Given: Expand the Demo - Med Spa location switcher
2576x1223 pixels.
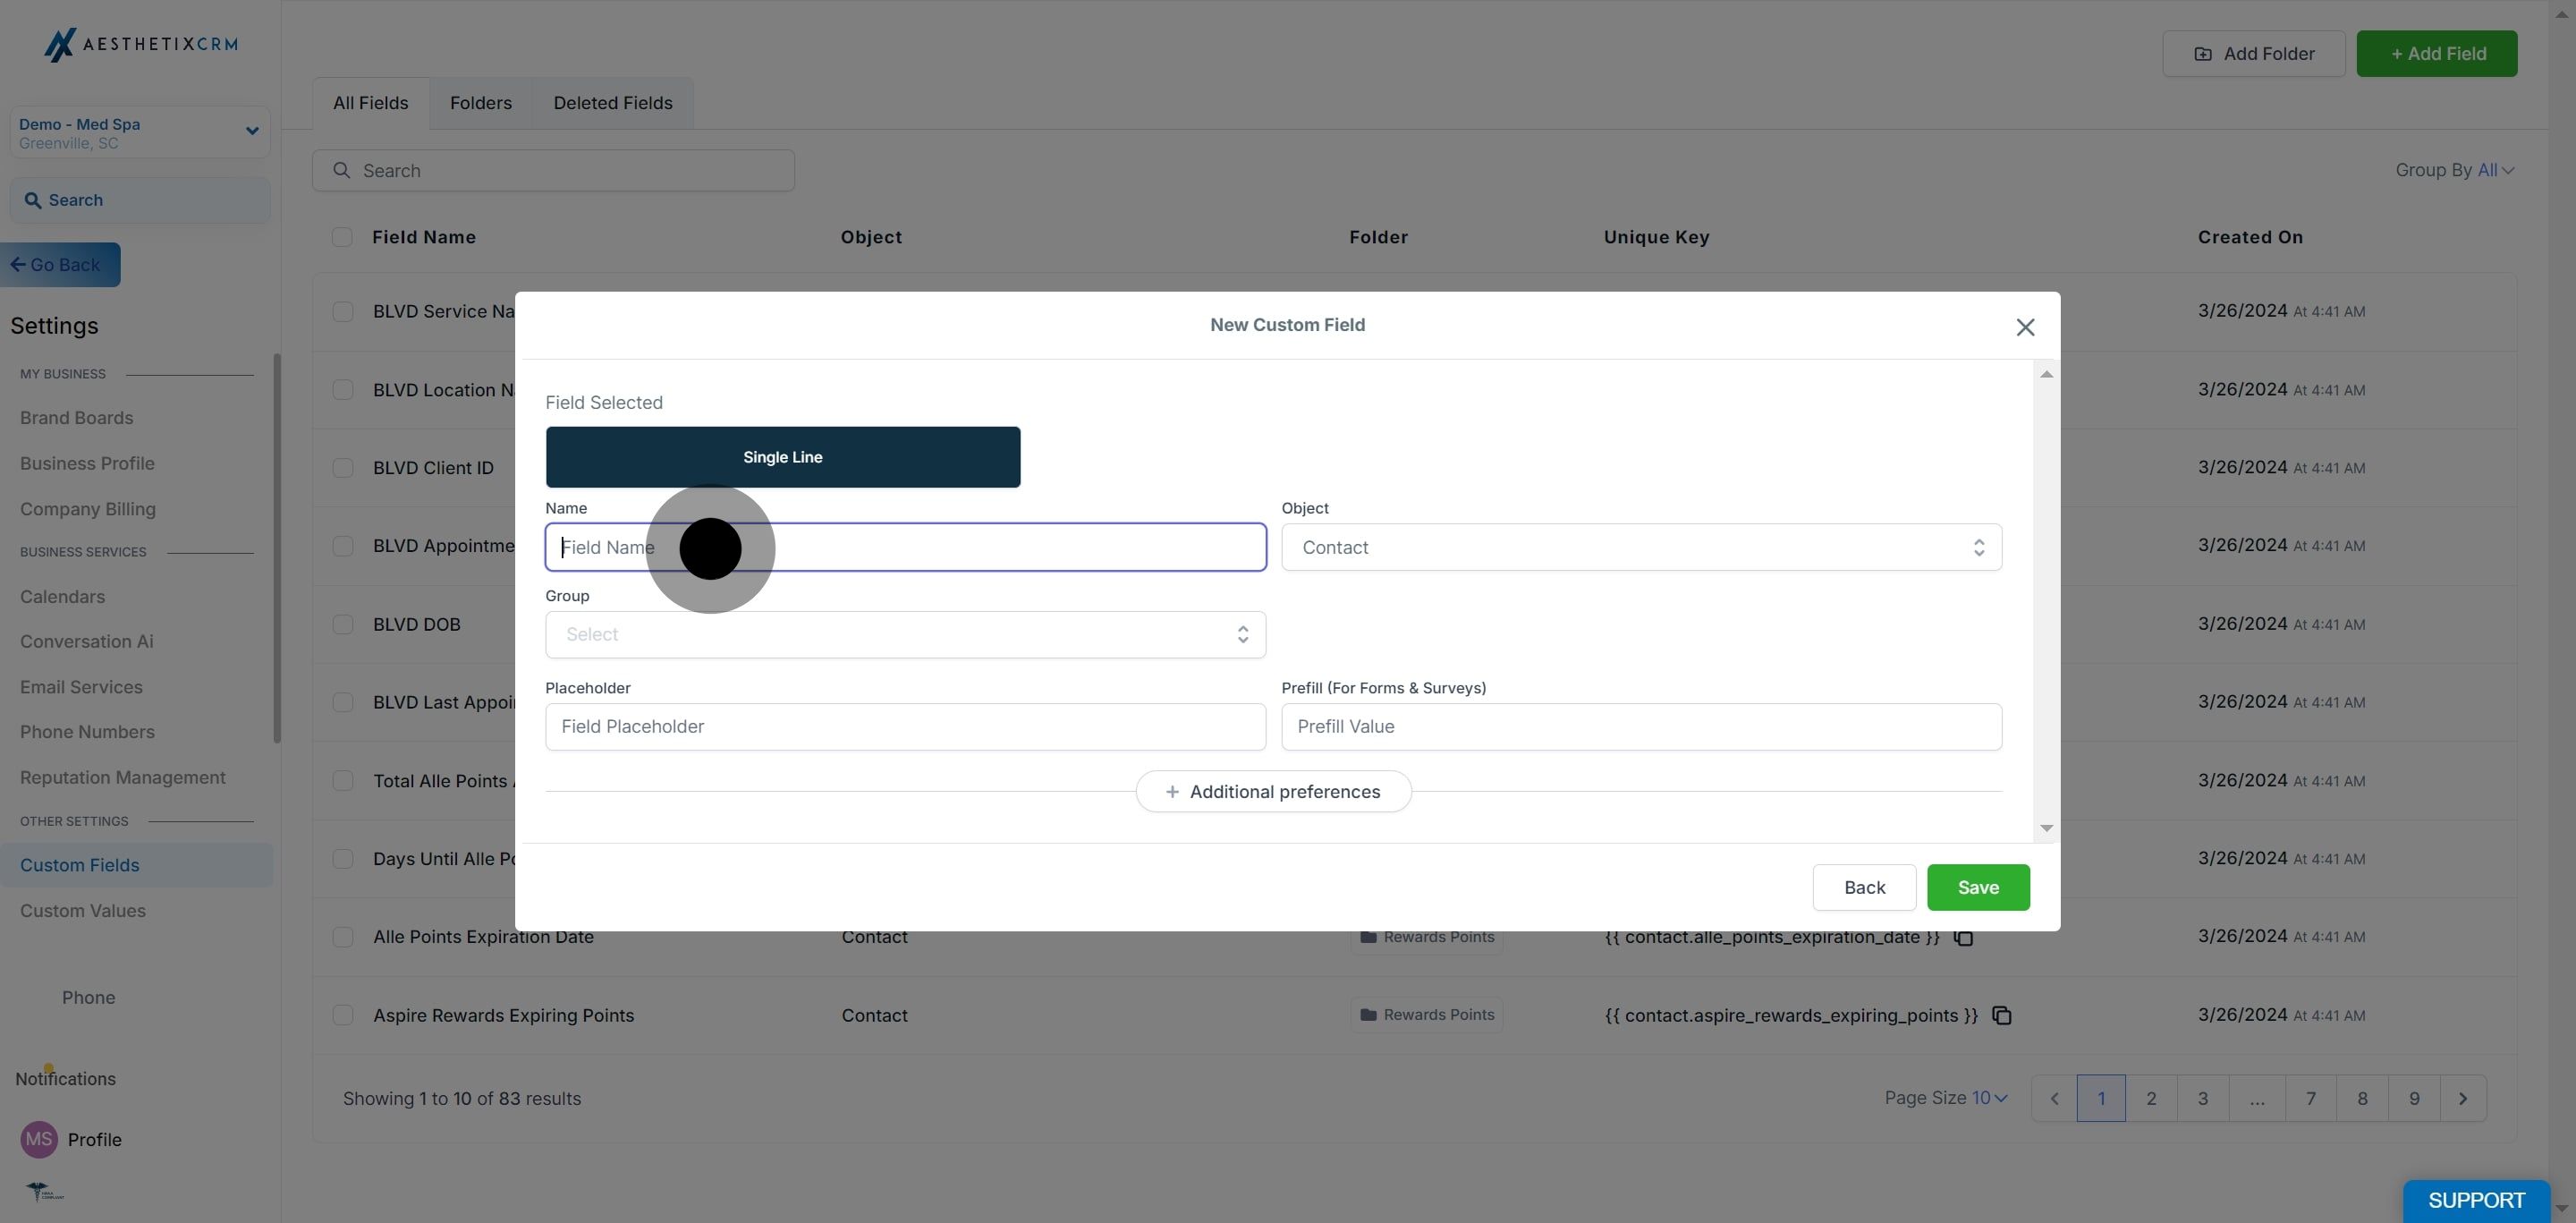Looking at the screenshot, I should 251,131.
